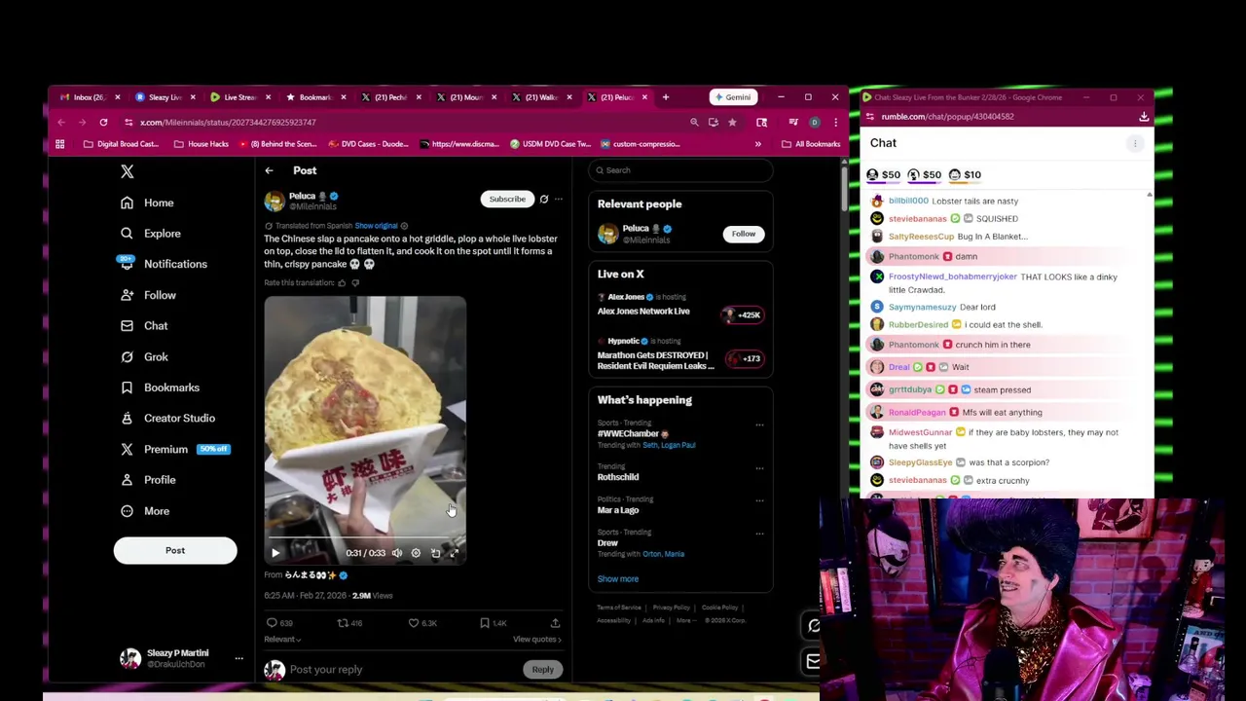
Task: Mute the video volume
Action: tap(397, 553)
